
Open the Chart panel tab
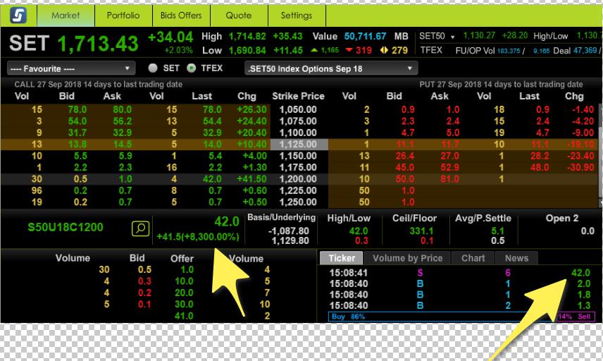473,258
